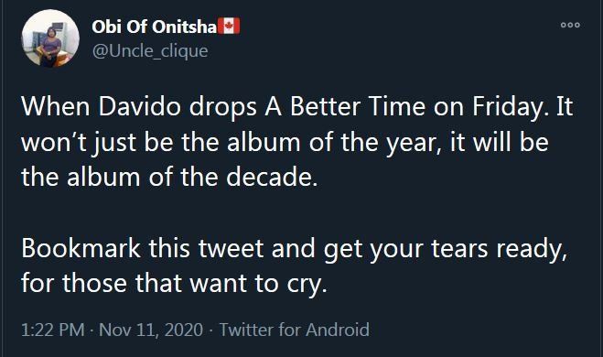Click the word Davido in the tweet

pyautogui.click(x=140, y=106)
